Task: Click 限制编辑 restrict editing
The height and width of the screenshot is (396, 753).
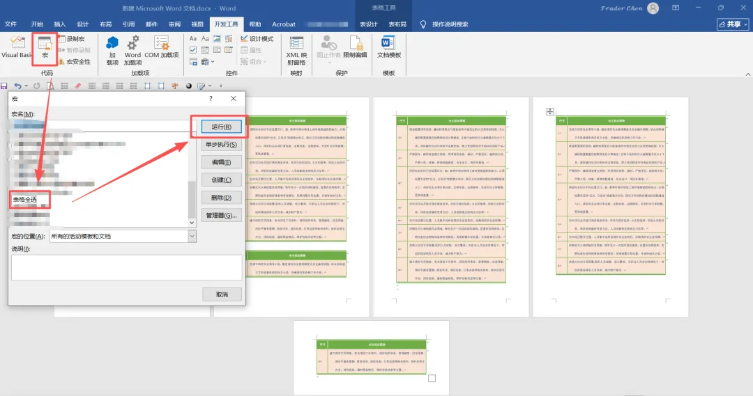Action: [356, 47]
